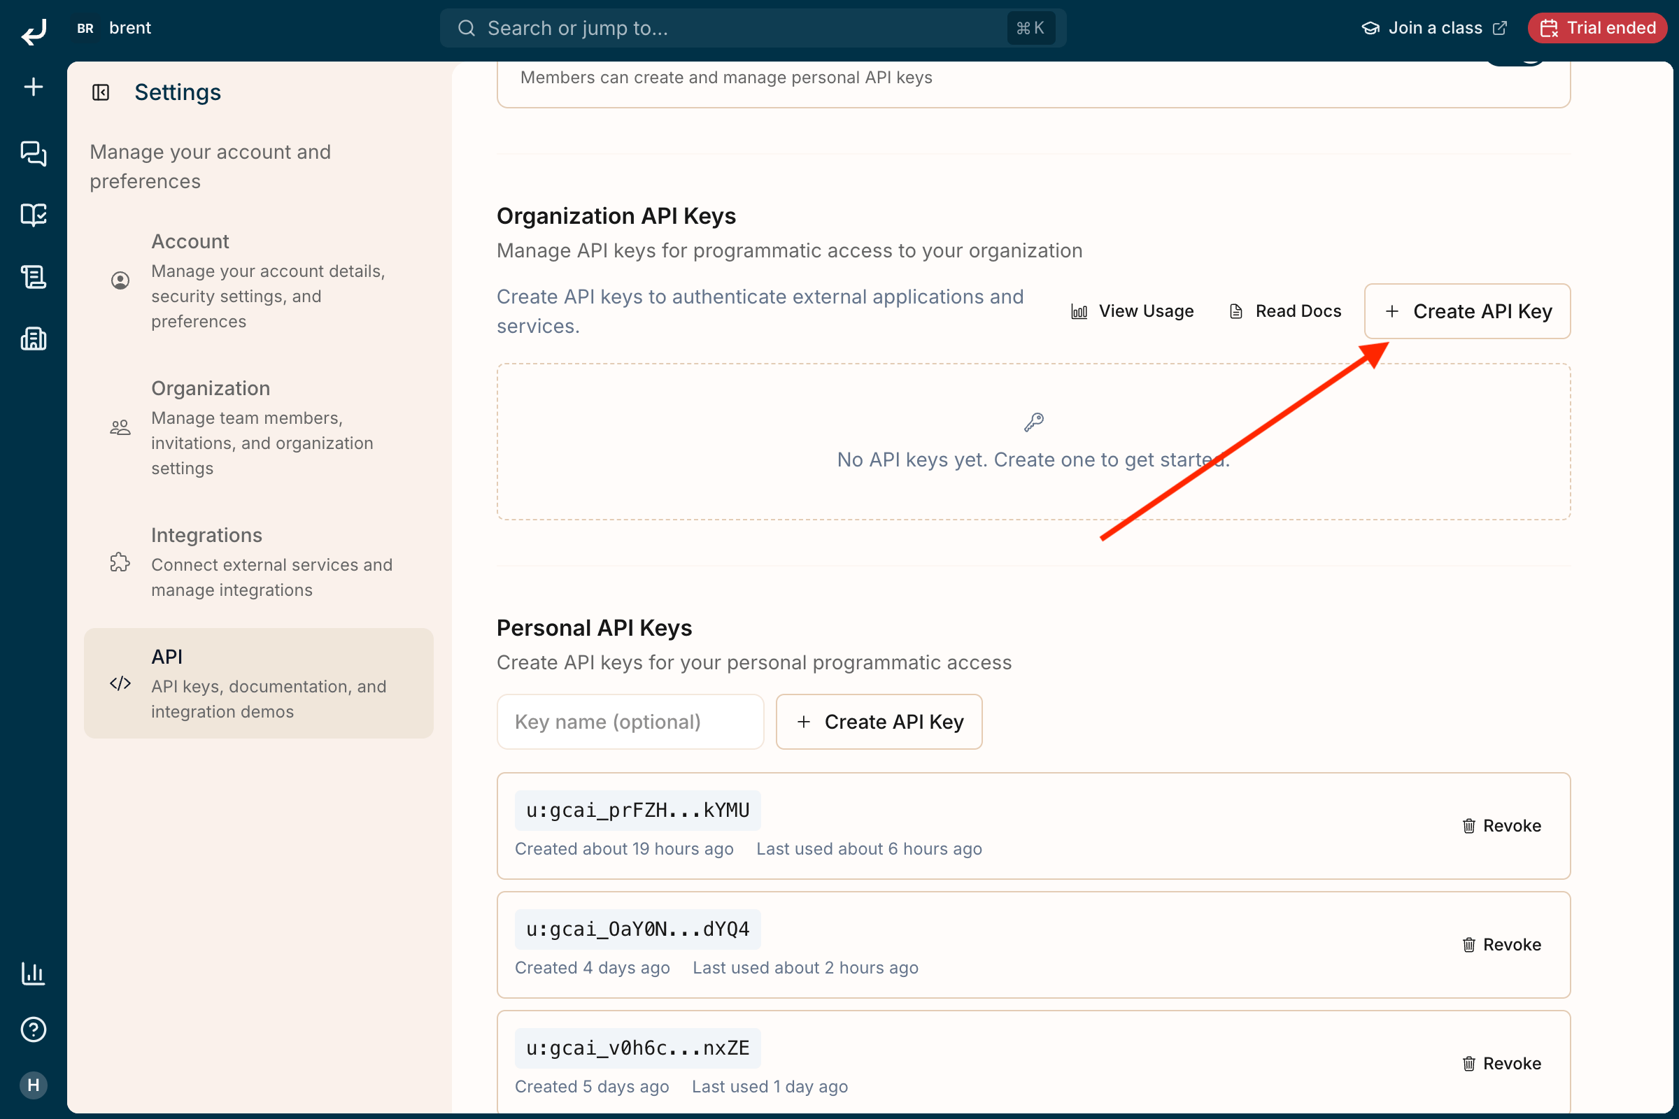Click Join a class link
Screen dimensions: 1679x1119
(1436, 28)
